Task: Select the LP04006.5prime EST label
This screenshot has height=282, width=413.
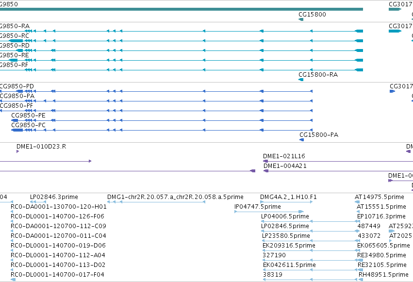Action: (x=285, y=216)
